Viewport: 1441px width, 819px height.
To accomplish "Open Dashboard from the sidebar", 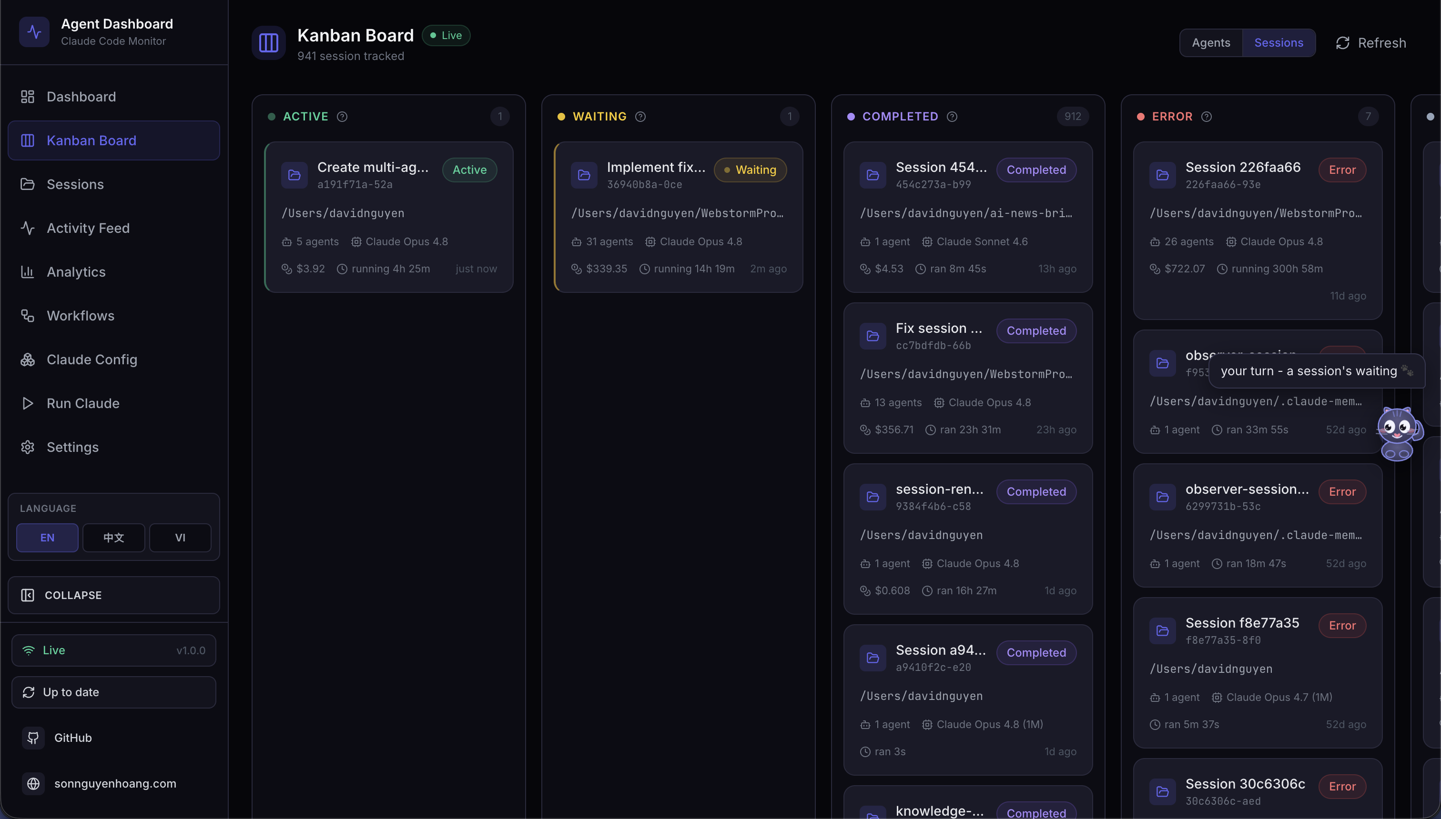I will [x=114, y=97].
